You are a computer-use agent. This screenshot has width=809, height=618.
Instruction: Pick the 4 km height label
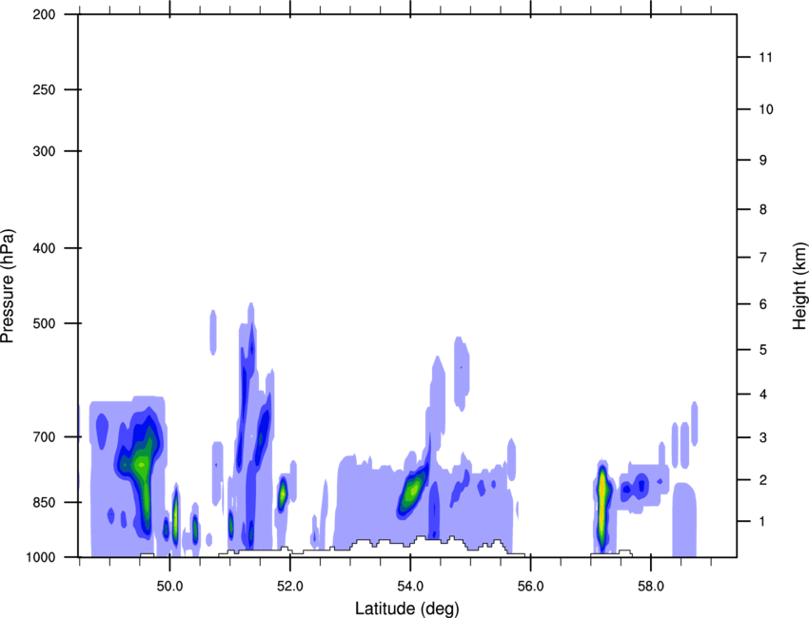[x=763, y=395]
